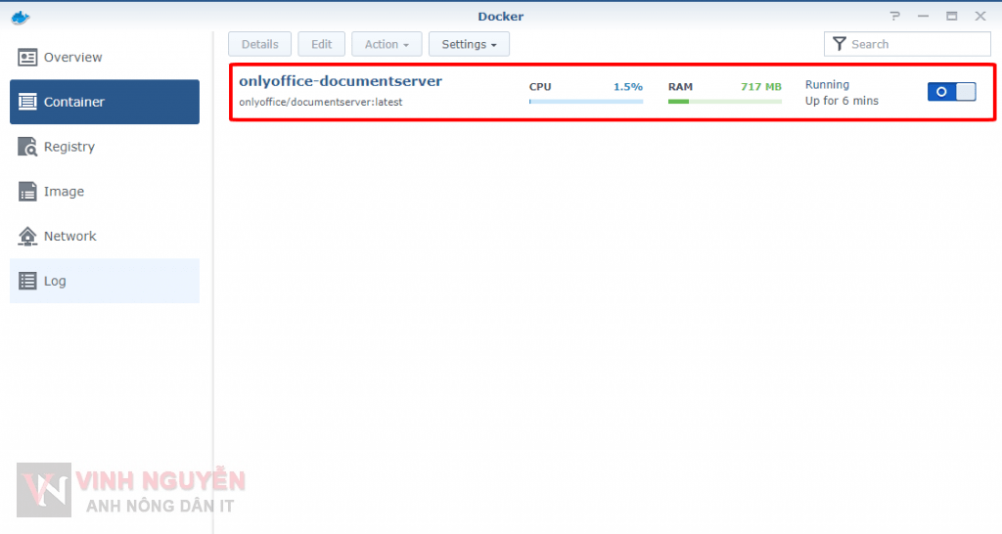Click the RAM usage bar
The image size is (1002, 534).
tap(724, 101)
